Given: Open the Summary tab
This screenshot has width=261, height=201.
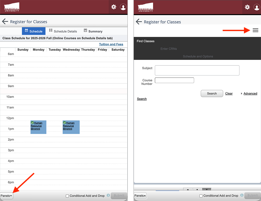Looking at the screenshot, I should pyautogui.click(x=93, y=31).
